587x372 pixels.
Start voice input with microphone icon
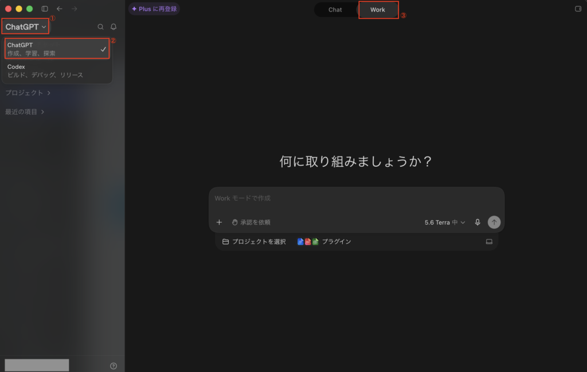(x=478, y=222)
